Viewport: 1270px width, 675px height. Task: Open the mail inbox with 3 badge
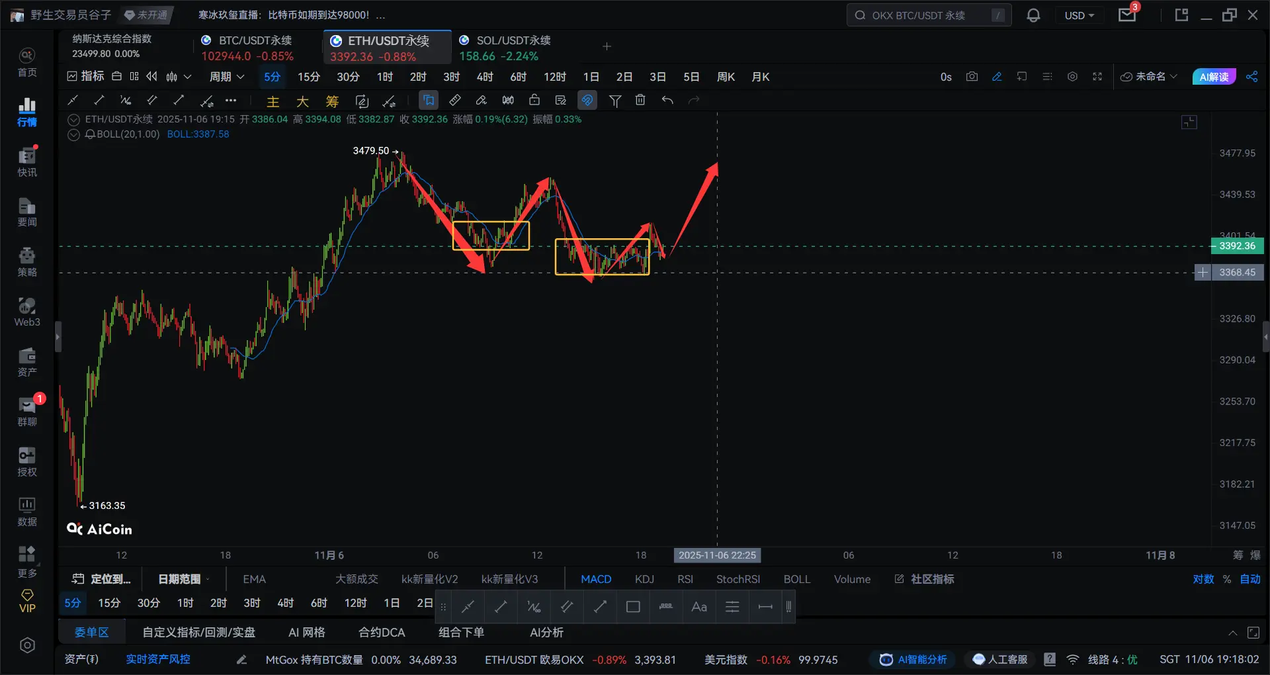coord(1128,15)
